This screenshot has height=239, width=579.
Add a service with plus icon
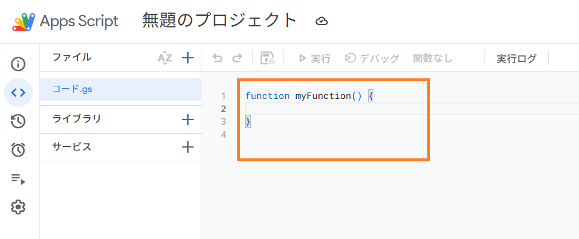point(188,148)
